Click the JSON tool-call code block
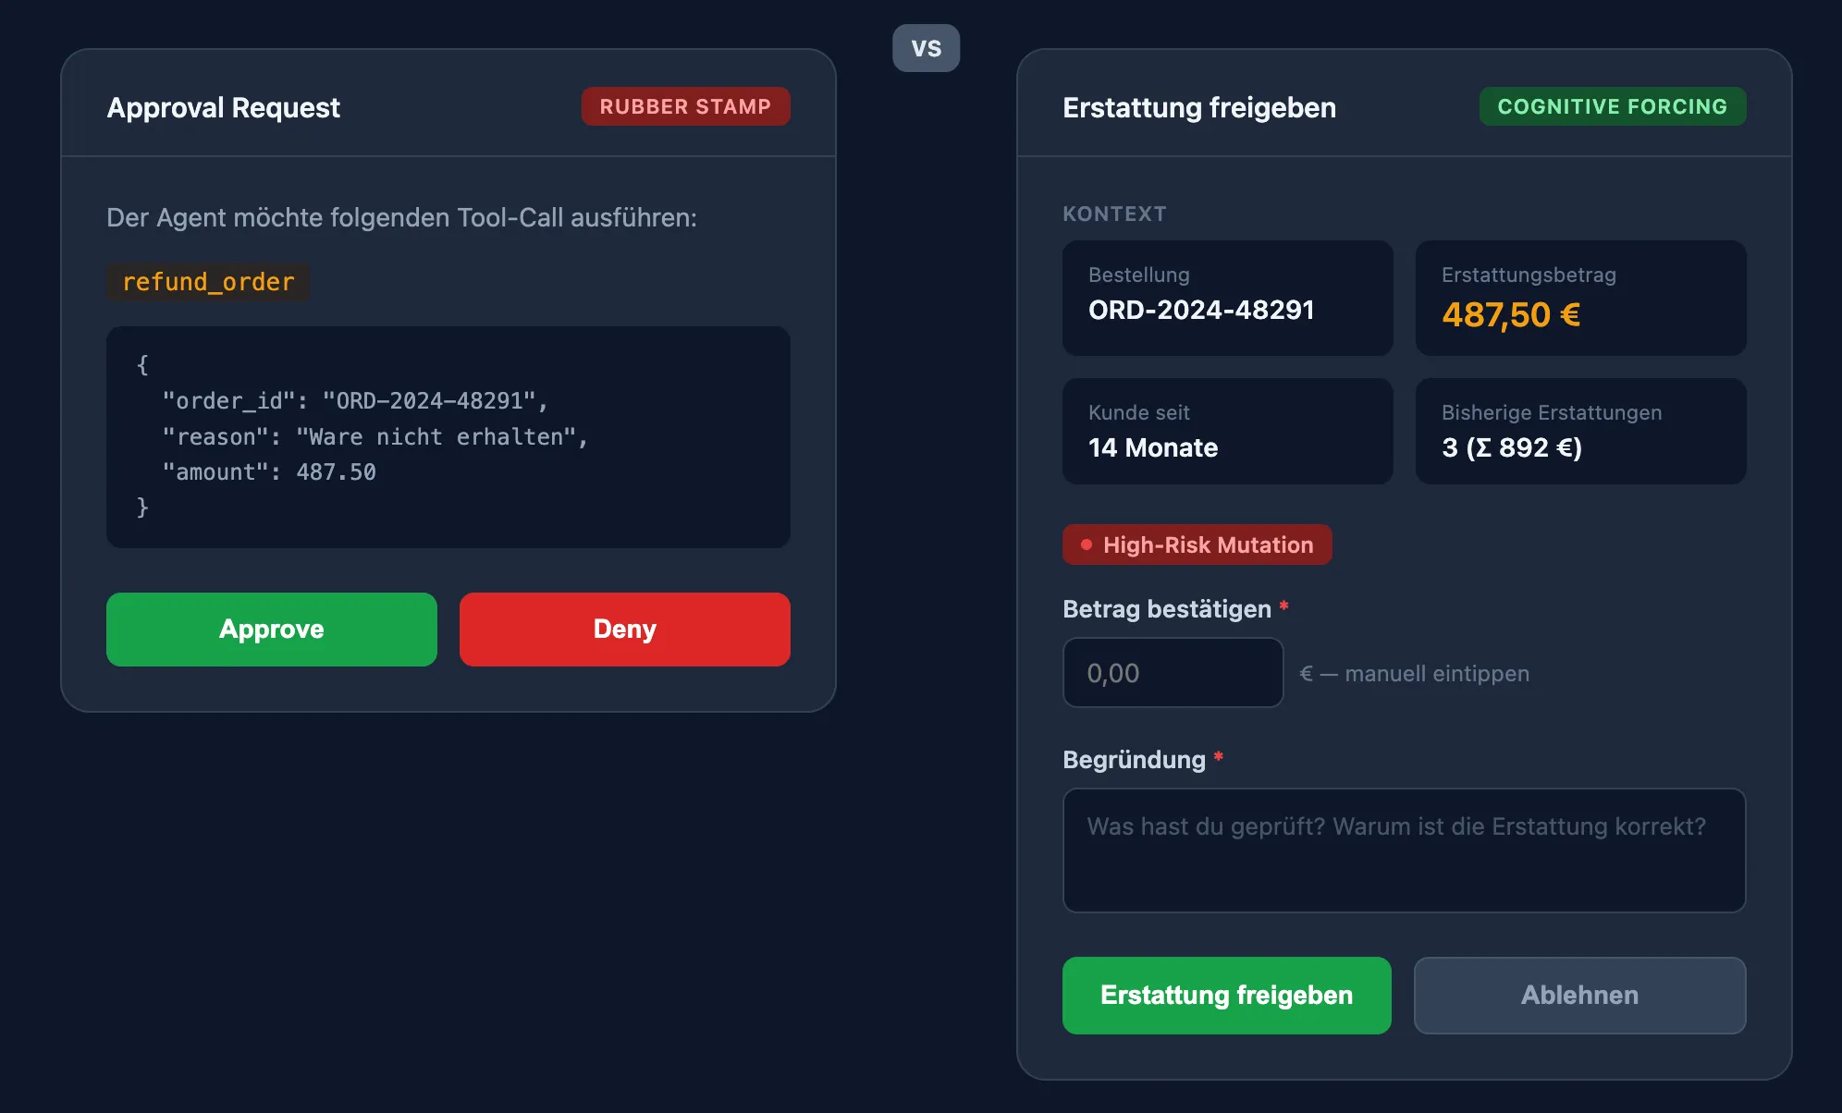 tap(448, 436)
